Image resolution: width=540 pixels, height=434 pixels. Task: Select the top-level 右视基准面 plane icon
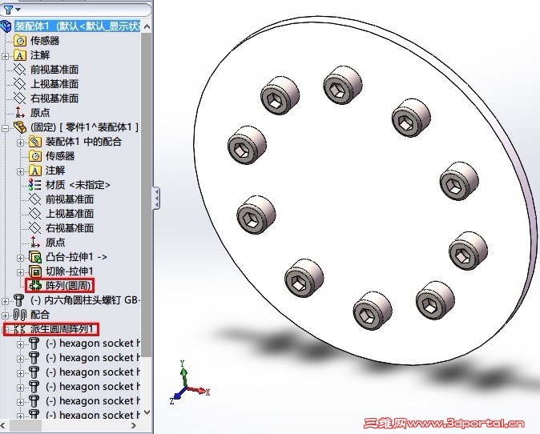(x=20, y=98)
